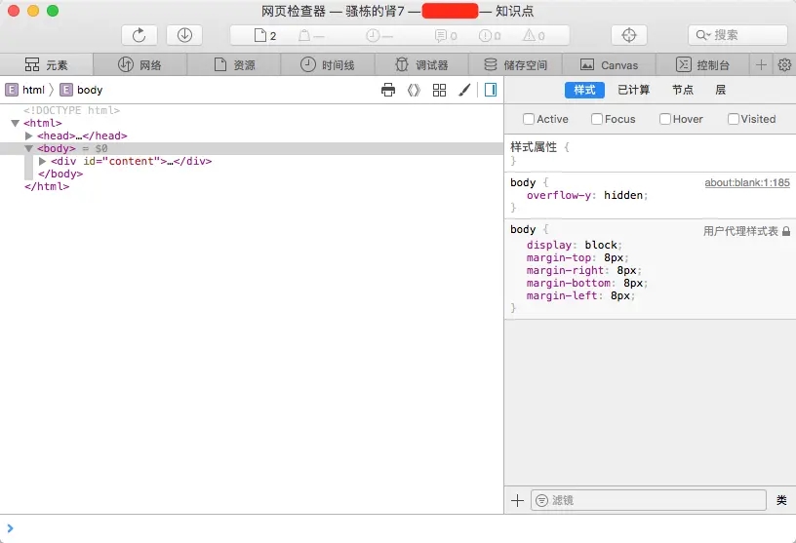Image resolution: width=796 pixels, height=543 pixels.
Task: Toggle the details sidebar icon
Action: (x=491, y=90)
